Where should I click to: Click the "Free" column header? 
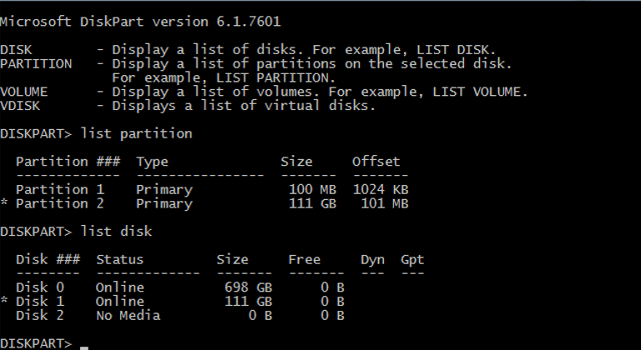pyautogui.click(x=305, y=259)
